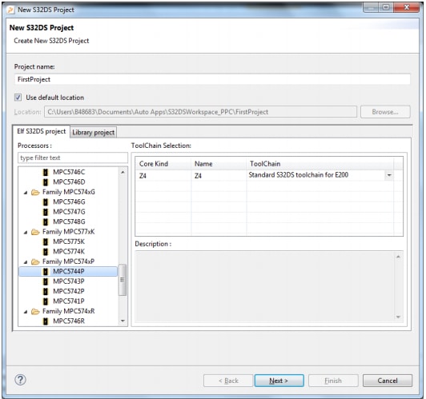This screenshot has width=426, height=399.
Task: Select MPC5741P processor text
Action: coord(69,301)
